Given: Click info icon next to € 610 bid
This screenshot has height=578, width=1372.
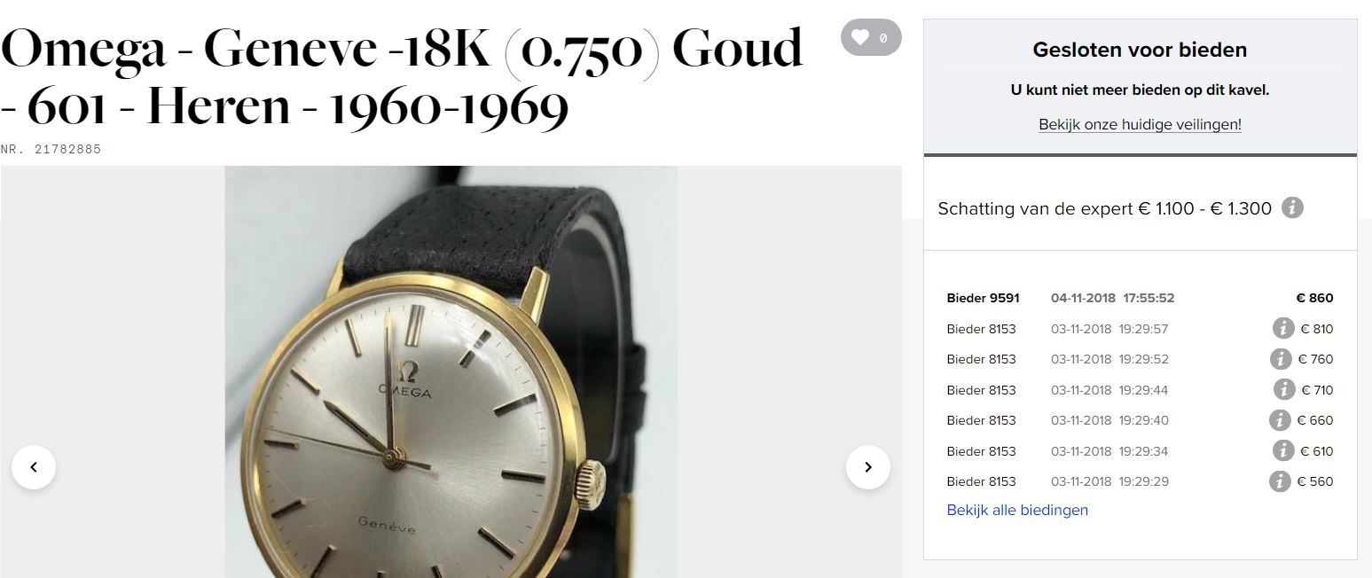Looking at the screenshot, I should pyautogui.click(x=1283, y=450).
